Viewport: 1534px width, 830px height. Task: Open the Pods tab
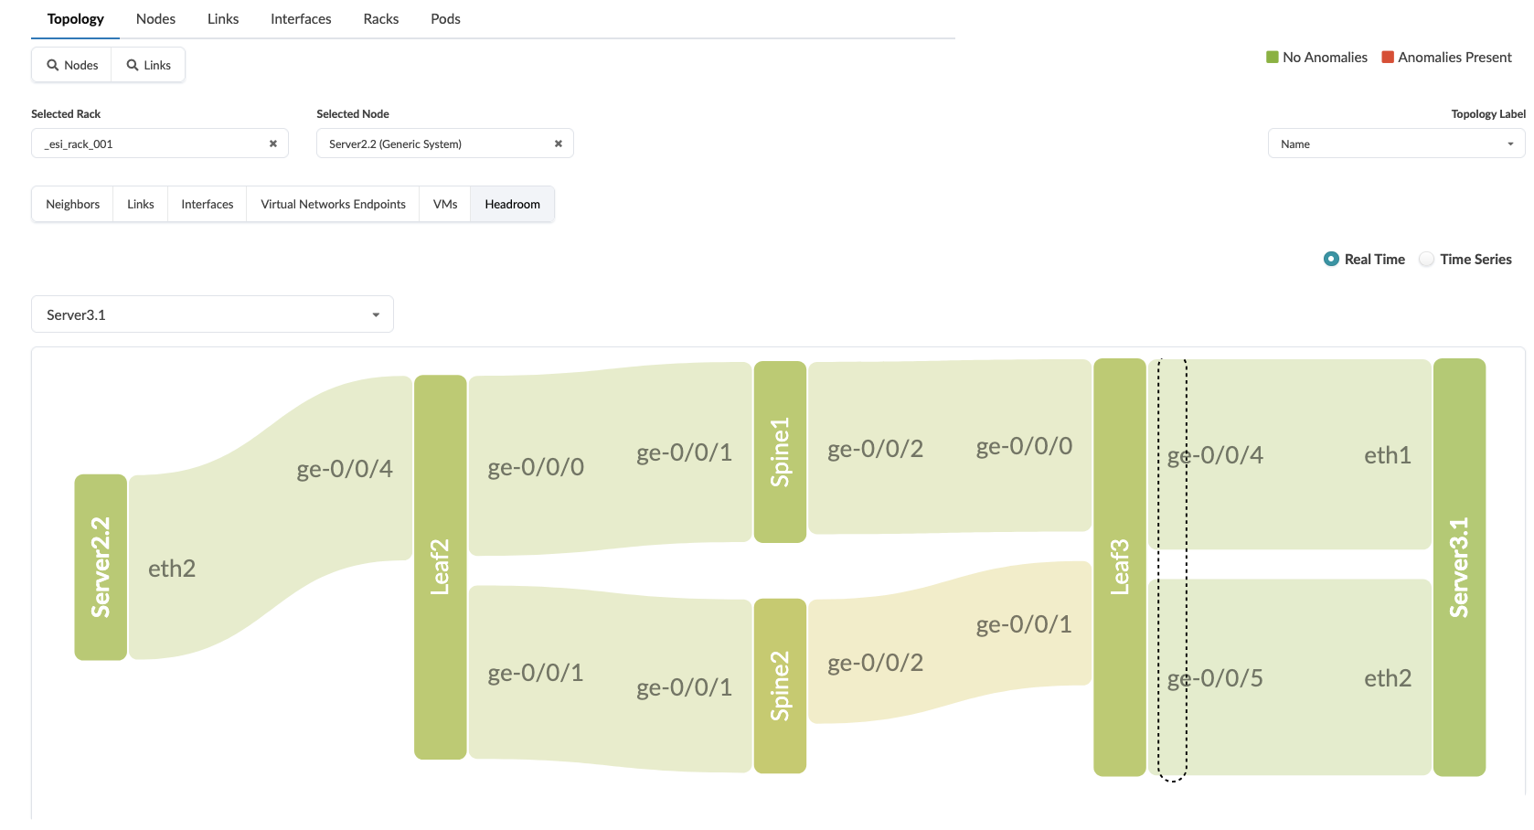[445, 18]
